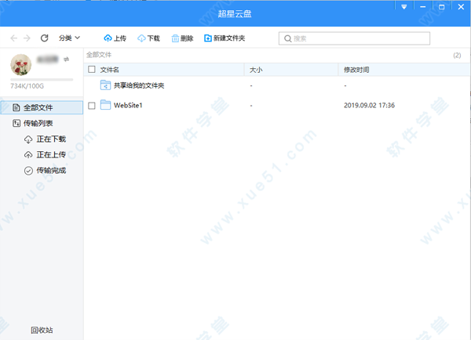This screenshot has height=340, width=471.
Task: Tick the checkbox for WebSite1
Action: click(x=92, y=106)
